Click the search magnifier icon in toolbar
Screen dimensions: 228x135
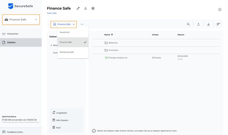[188, 24]
